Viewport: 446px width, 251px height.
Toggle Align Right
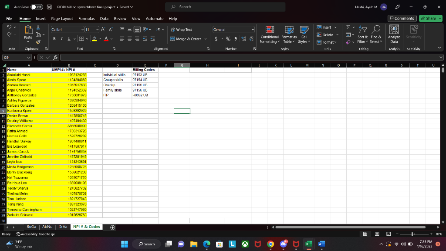(x=137, y=39)
